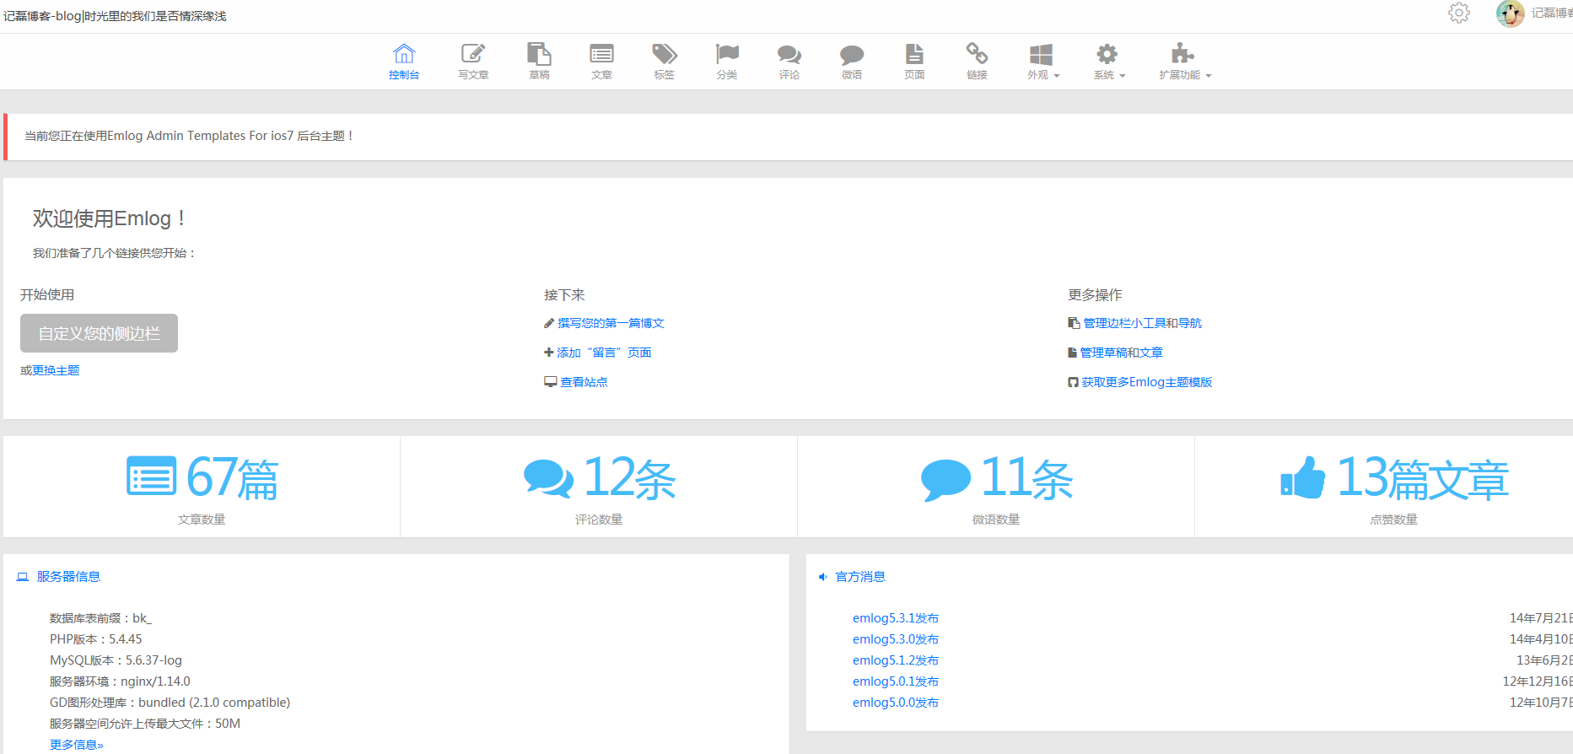Screen dimensions: 1573x754
Task: Click the 更多信息 server info link
Action: 76,745
